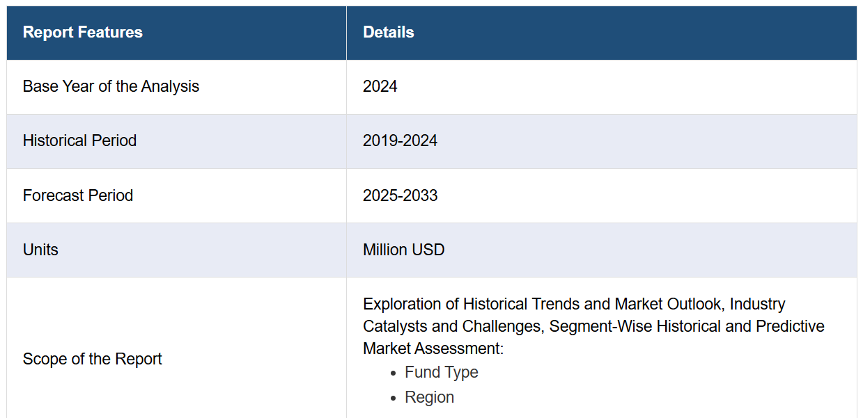Click the 2025-2033 forecast period value
Image resolution: width=863 pixels, height=418 pixels.
coord(400,195)
